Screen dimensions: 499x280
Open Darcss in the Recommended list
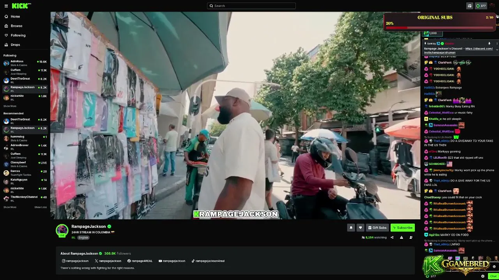tap(25, 173)
